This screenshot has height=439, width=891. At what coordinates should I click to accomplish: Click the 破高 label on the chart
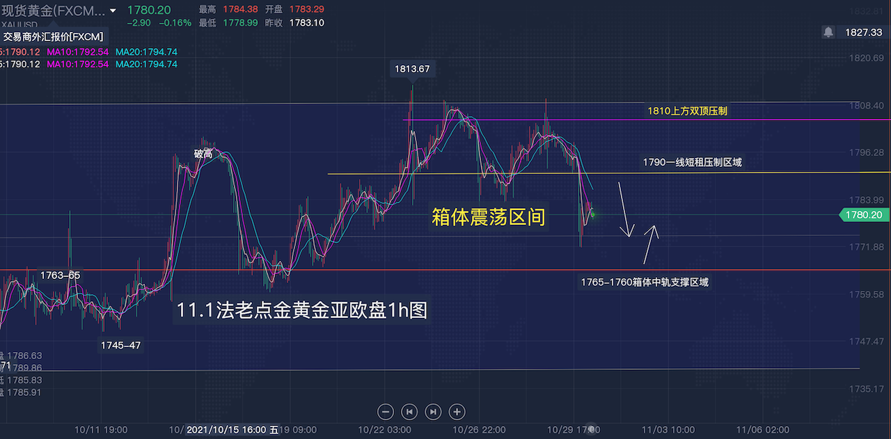pyautogui.click(x=203, y=154)
